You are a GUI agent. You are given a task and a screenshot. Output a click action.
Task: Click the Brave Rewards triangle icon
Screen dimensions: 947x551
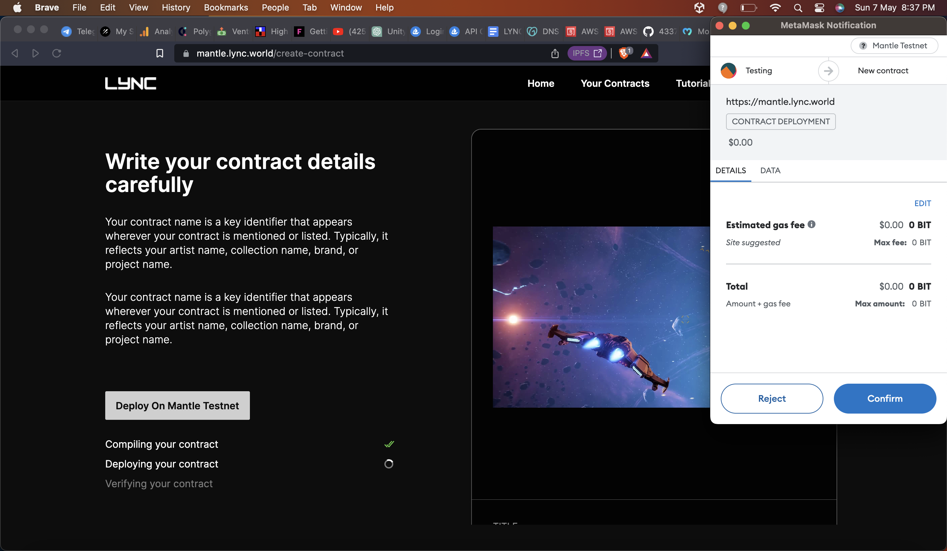(646, 53)
